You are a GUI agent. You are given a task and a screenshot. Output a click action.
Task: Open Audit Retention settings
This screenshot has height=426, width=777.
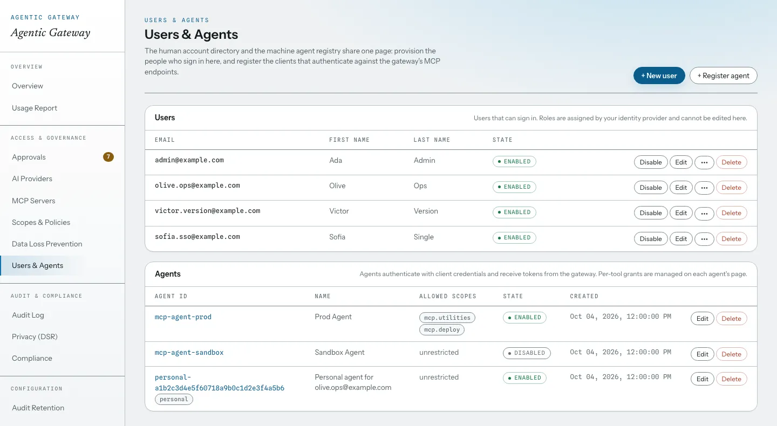[63, 408]
